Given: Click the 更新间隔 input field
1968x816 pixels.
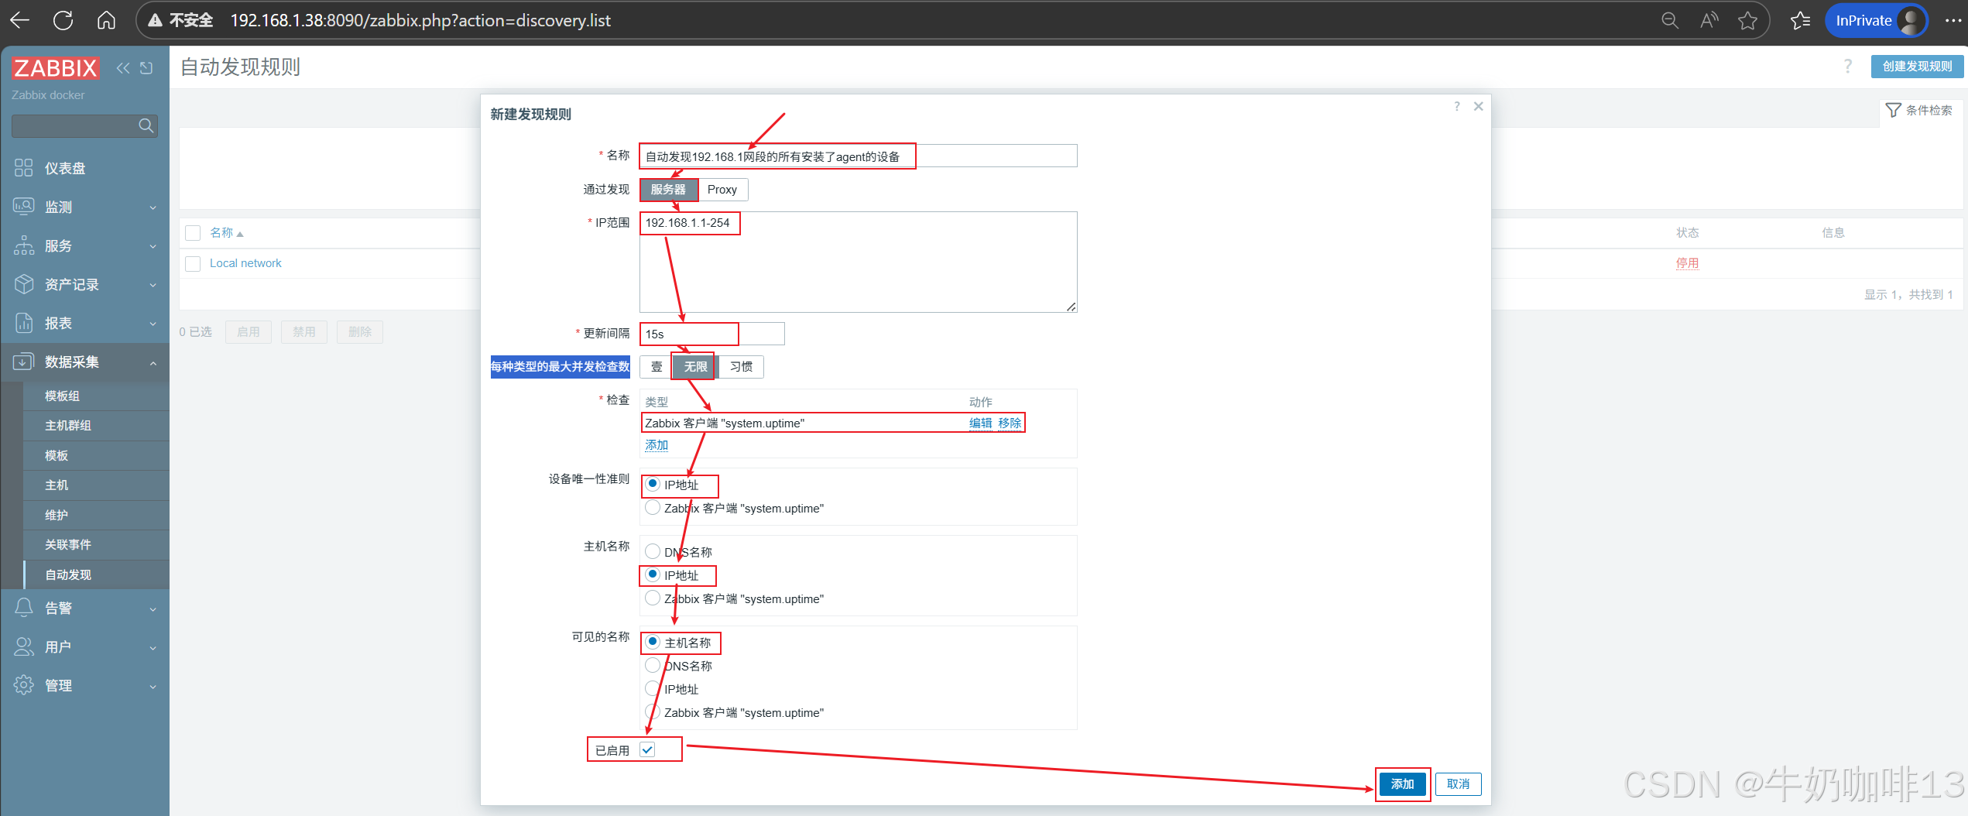Looking at the screenshot, I should tap(712, 334).
